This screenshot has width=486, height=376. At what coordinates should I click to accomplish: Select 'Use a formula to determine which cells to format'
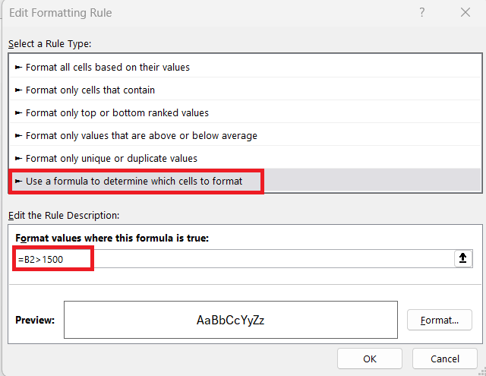tap(134, 181)
